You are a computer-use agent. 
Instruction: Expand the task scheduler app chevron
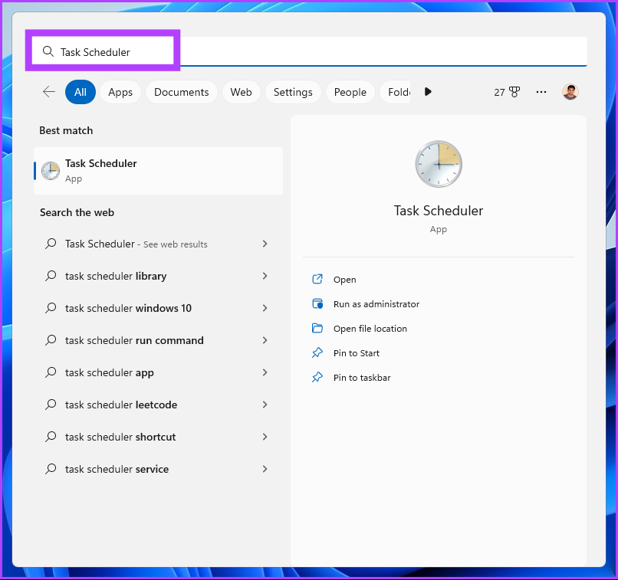265,372
